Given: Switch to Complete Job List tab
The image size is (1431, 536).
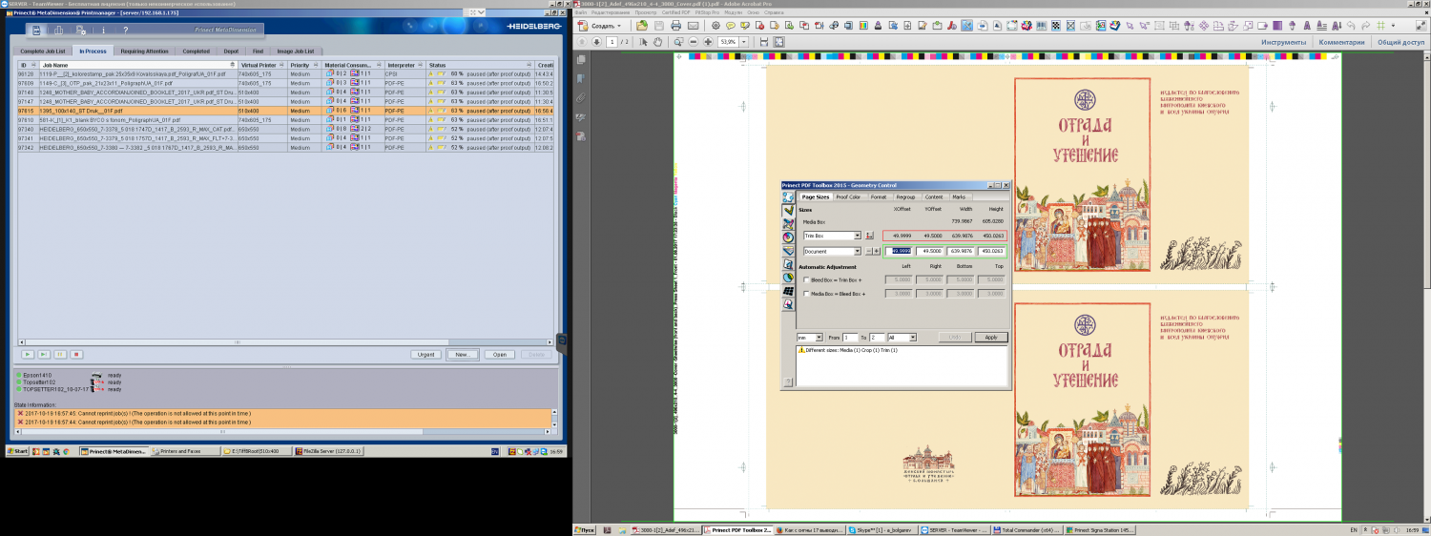Looking at the screenshot, I should click(43, 51).
